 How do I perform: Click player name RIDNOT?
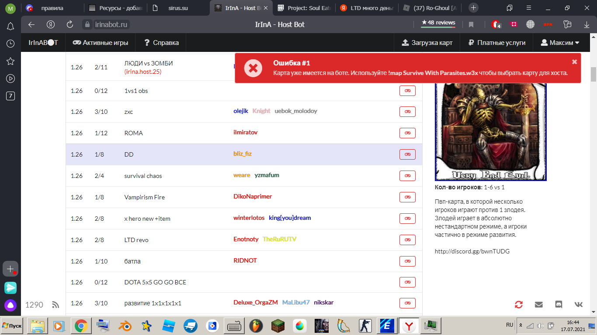point(245,261)
